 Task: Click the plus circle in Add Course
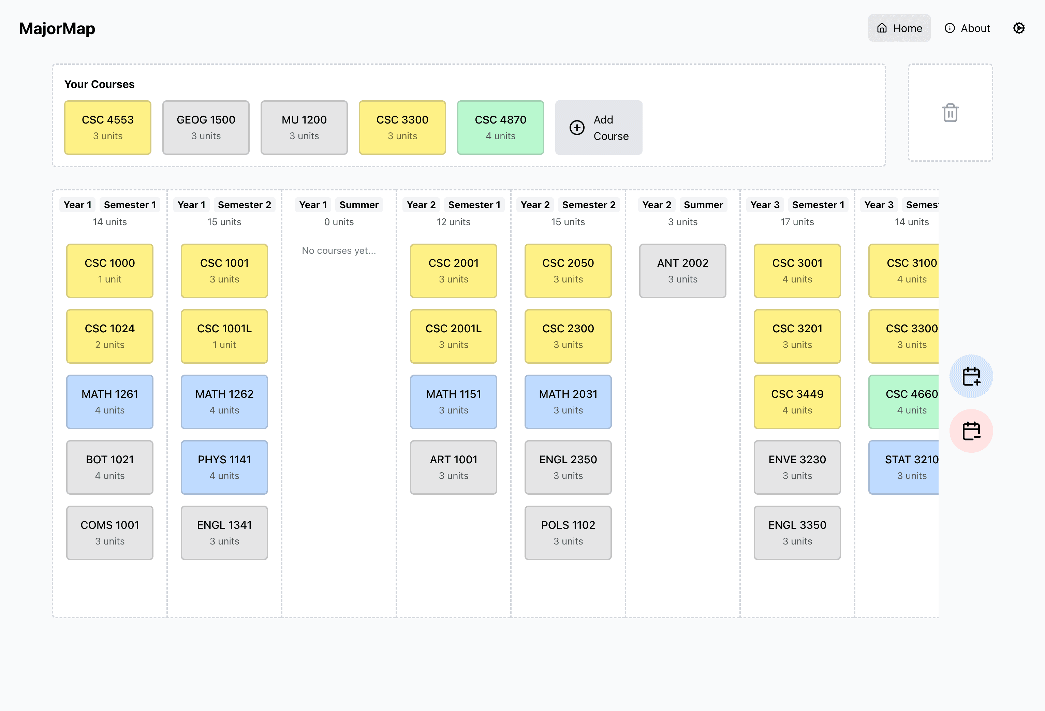point(576,128)
